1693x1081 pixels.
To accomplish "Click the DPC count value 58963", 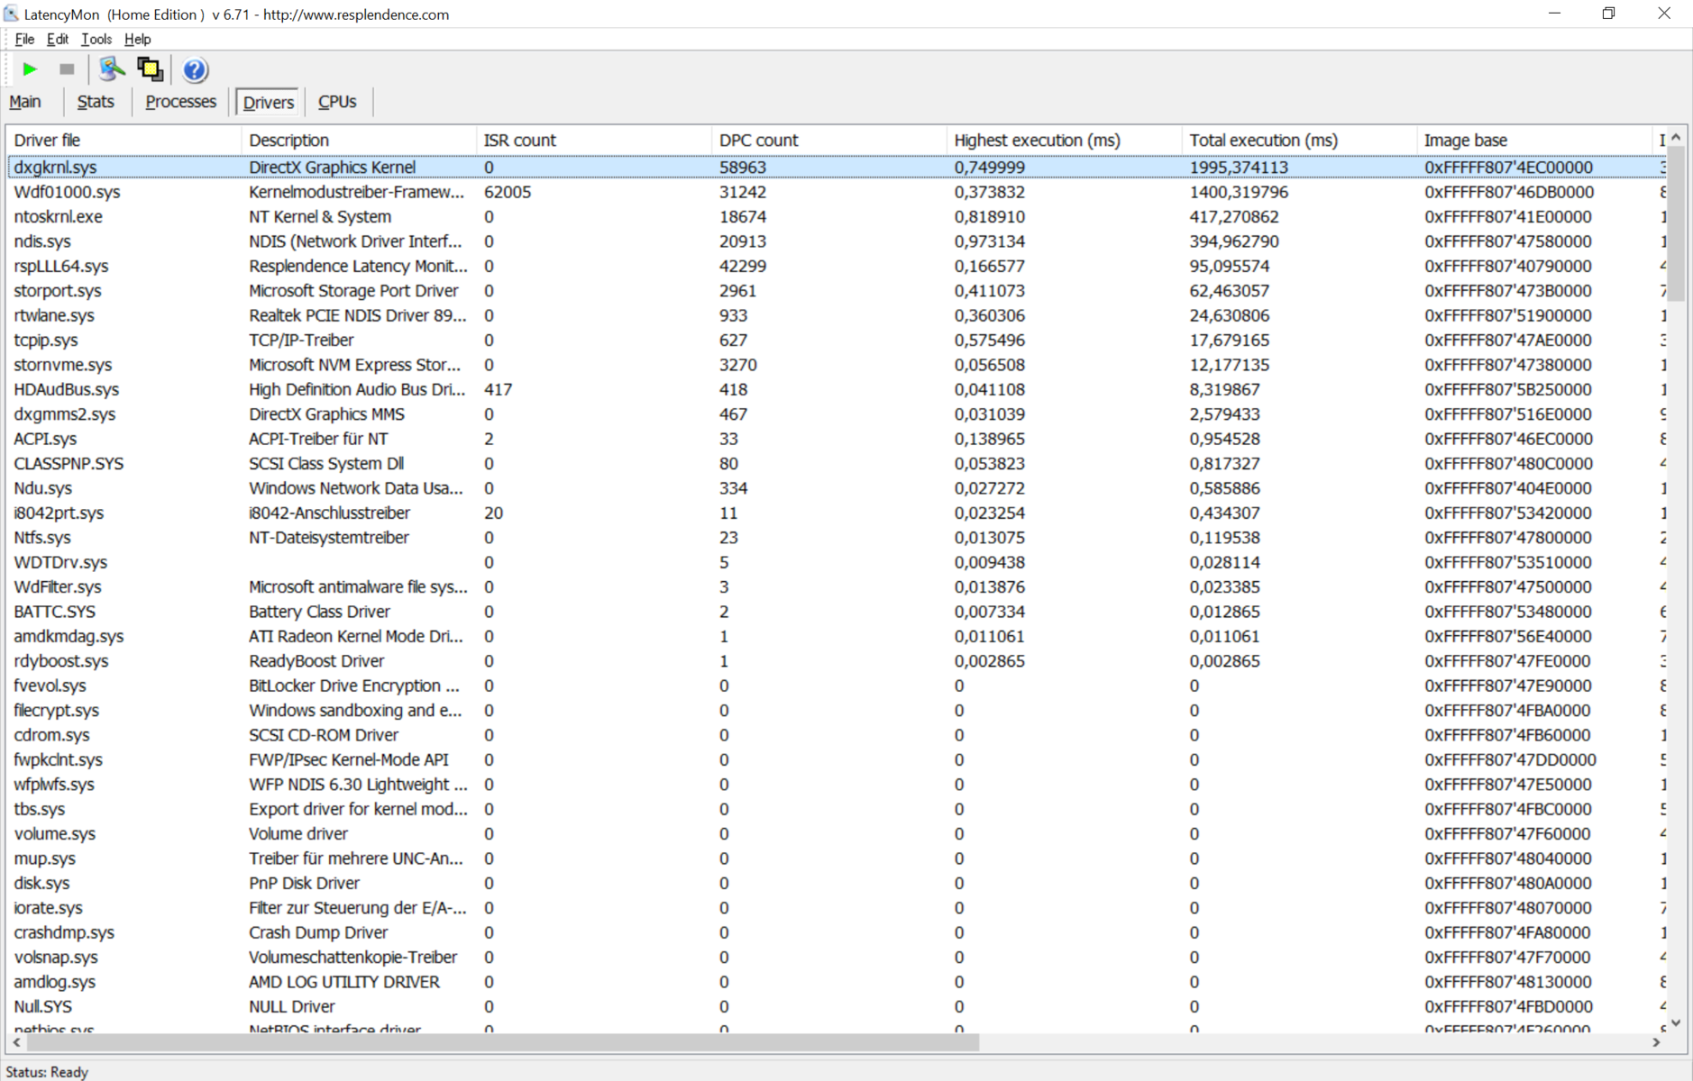I will point(743,168).
